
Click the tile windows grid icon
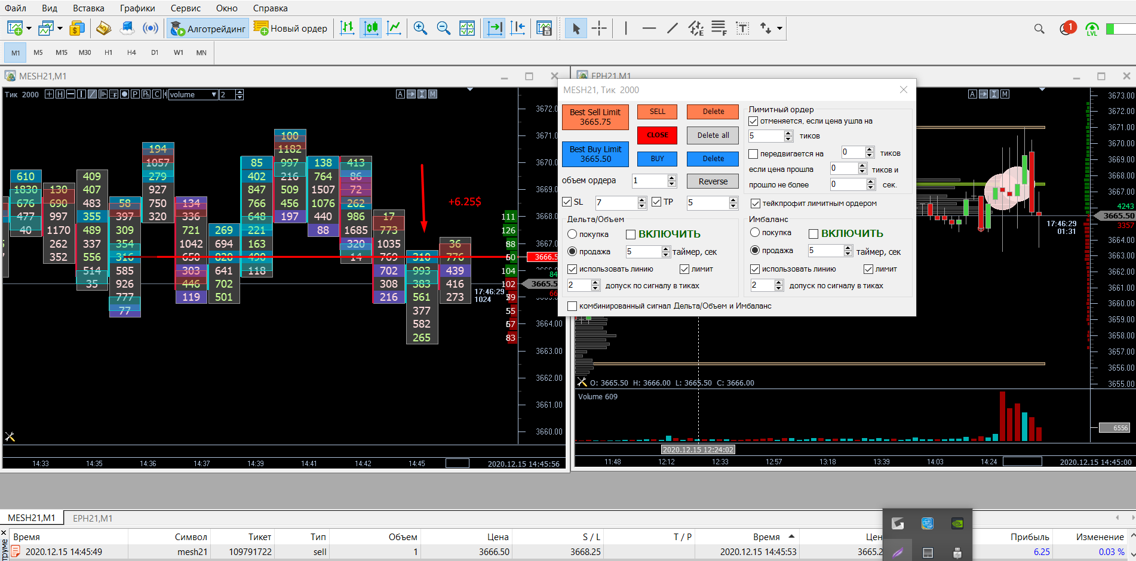point(467,28)
